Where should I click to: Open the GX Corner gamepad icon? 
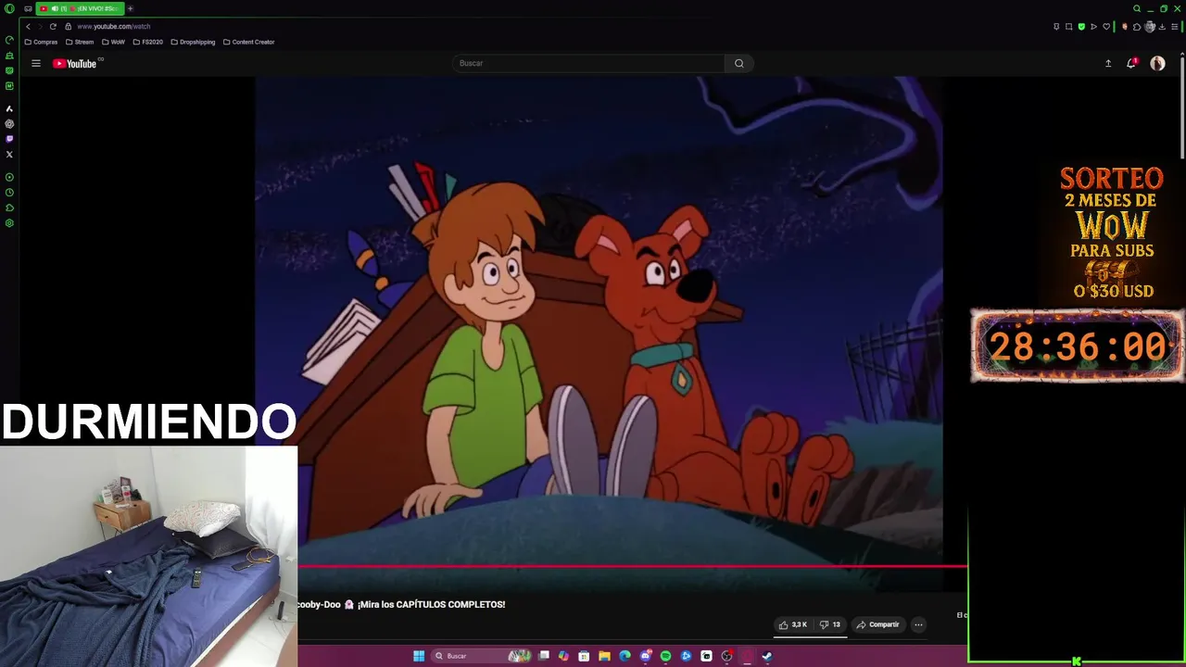[28, 8]
